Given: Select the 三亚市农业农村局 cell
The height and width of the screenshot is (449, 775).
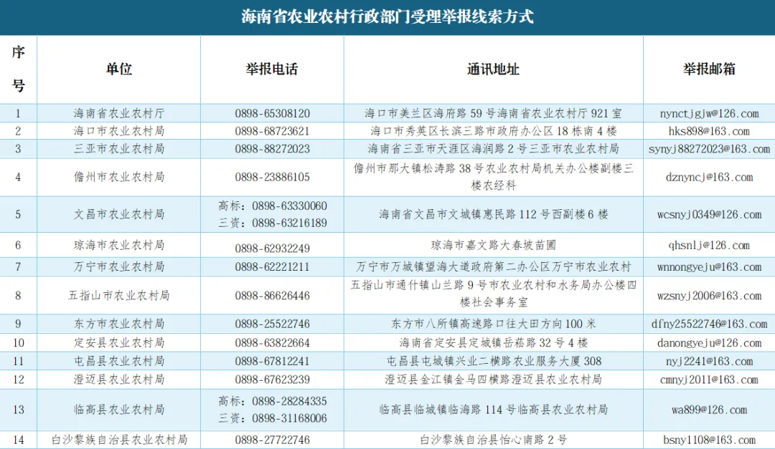Looking at the screenshot, I should click(x=119, y=149).
